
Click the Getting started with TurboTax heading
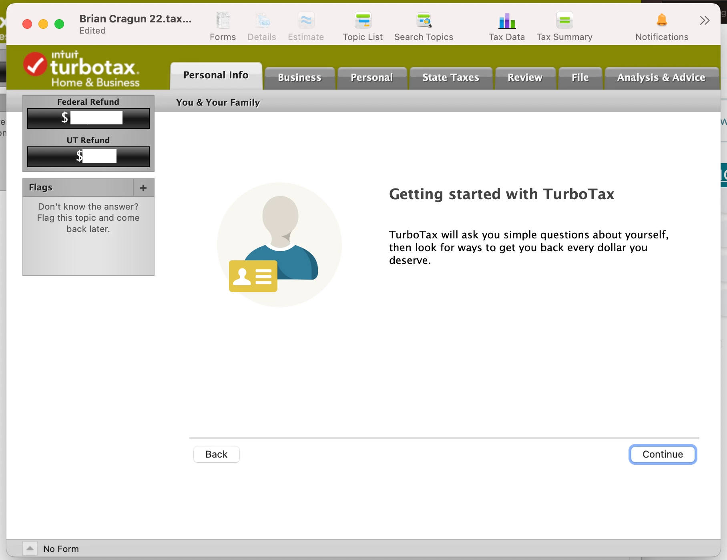(x=502, y=194)
